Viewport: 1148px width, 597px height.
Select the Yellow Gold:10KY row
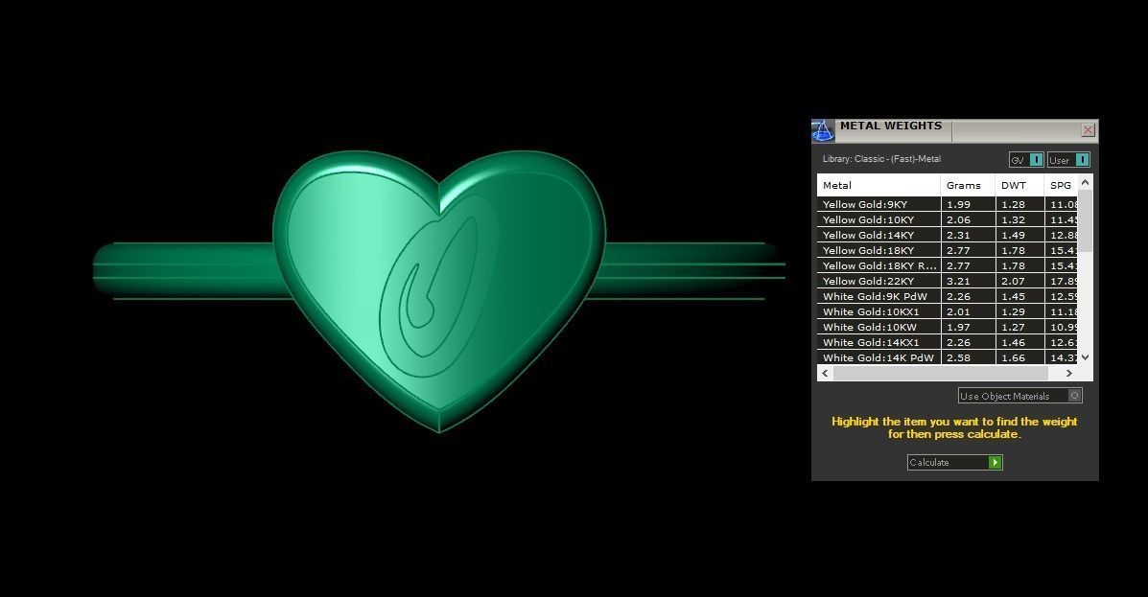(949, 219)
